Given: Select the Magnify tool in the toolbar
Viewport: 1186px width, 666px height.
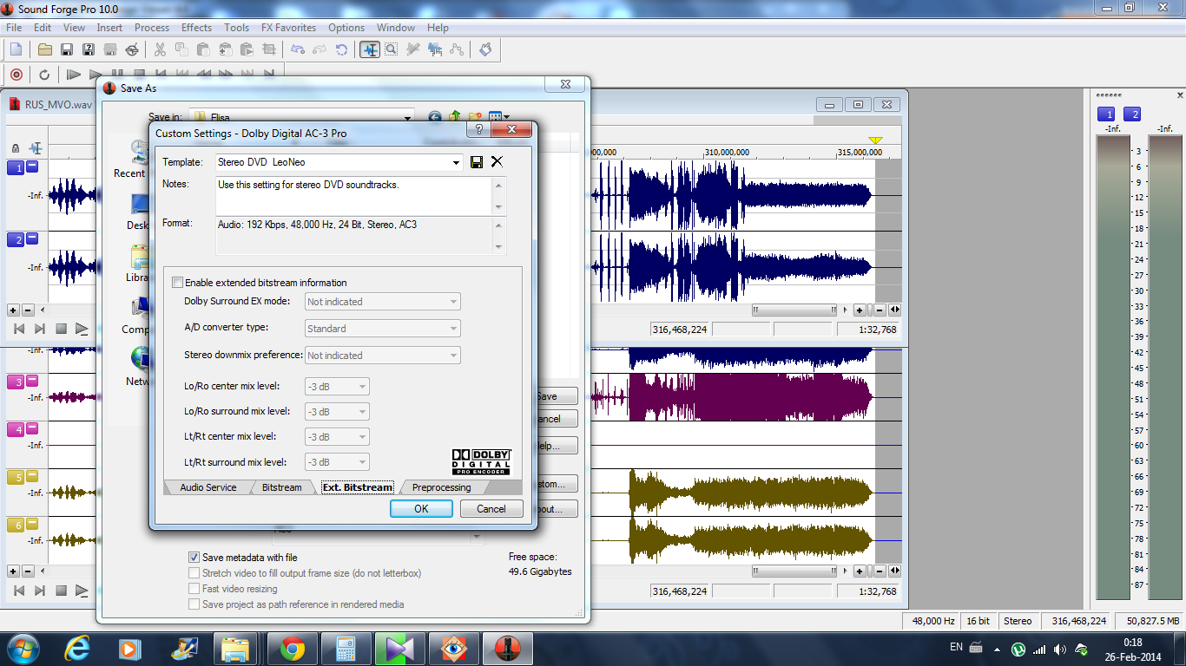Looking at the screenshot, I should (392, 49).
